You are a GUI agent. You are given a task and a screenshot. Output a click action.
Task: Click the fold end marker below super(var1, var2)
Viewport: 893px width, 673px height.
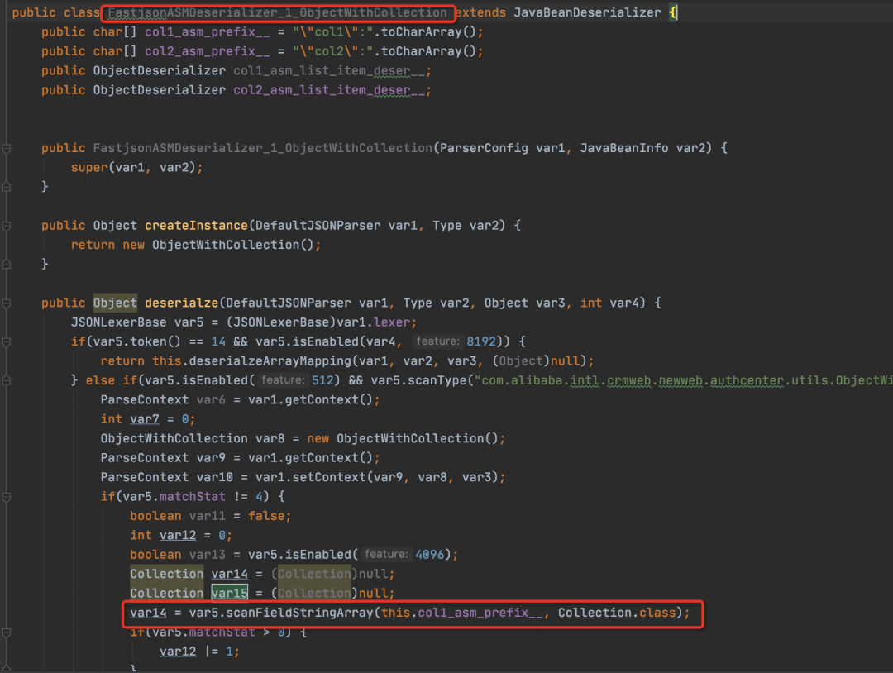(7, 187)
